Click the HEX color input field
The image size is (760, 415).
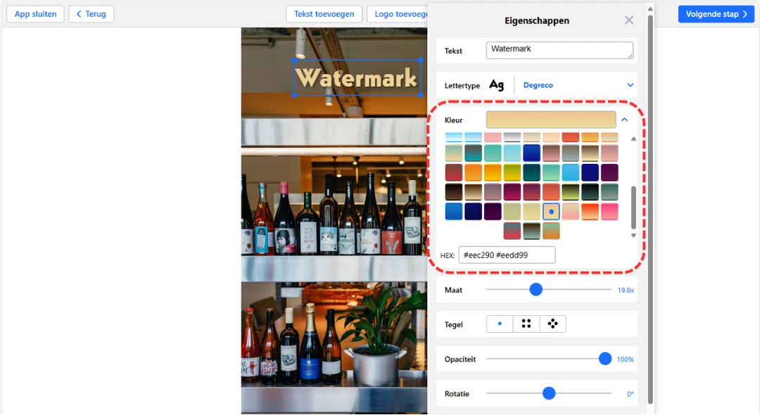507,255
